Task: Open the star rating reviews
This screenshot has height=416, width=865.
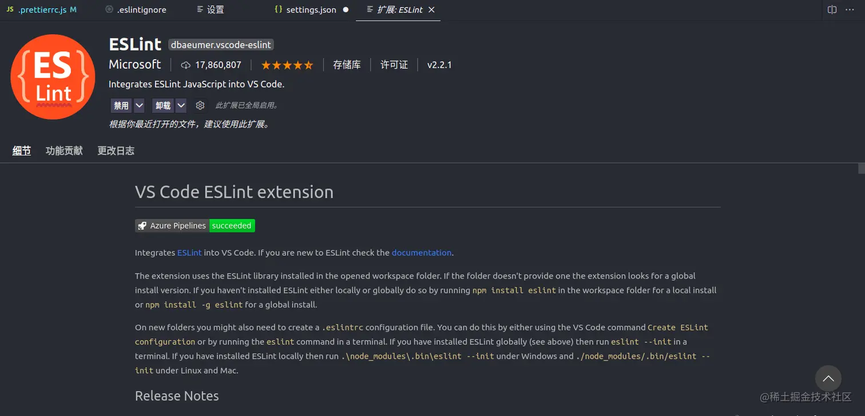Action: tap(287, 65)
